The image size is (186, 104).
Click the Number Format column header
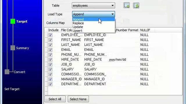[127, 30]
